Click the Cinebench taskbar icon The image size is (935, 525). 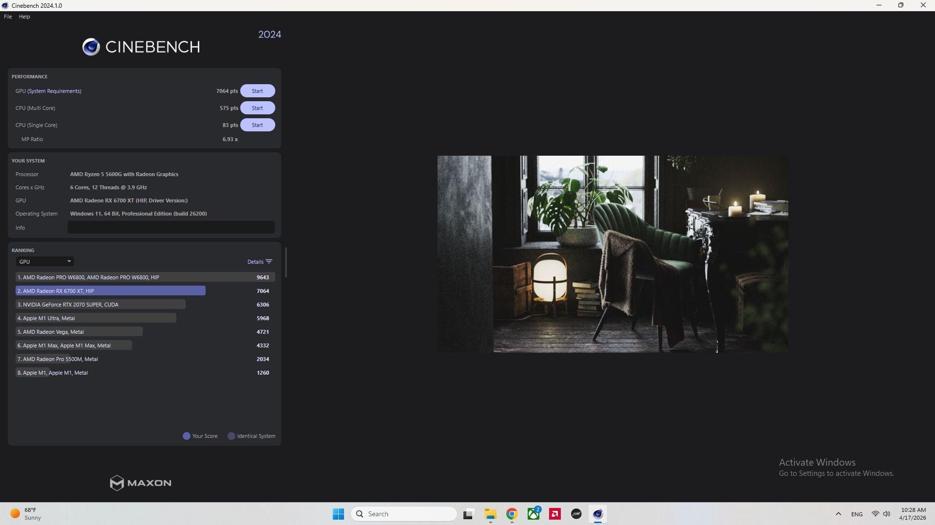pyautogui.click(x=598, y=514)
